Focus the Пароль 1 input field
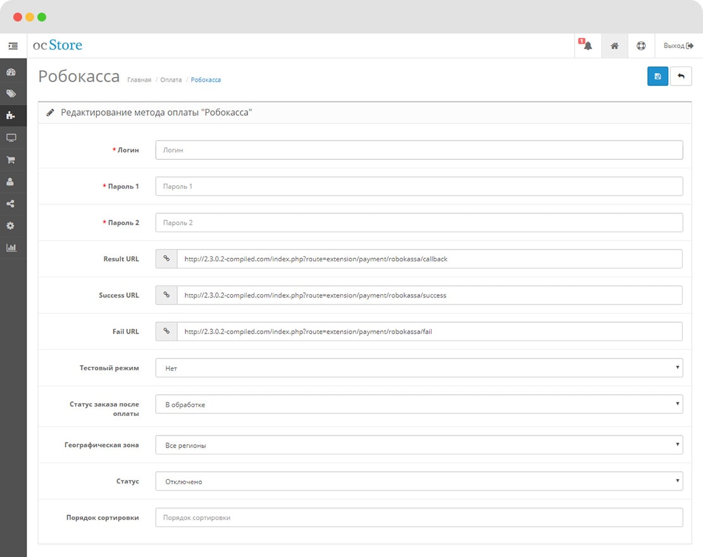The height and width of the screenshot is (557, 703). (x=419, y=186)
